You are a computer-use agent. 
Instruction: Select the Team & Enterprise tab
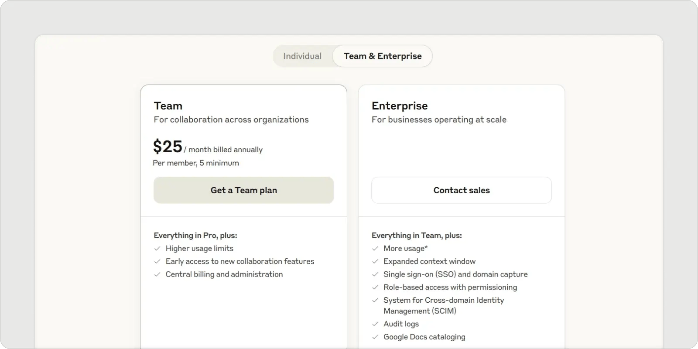(383, 56)
